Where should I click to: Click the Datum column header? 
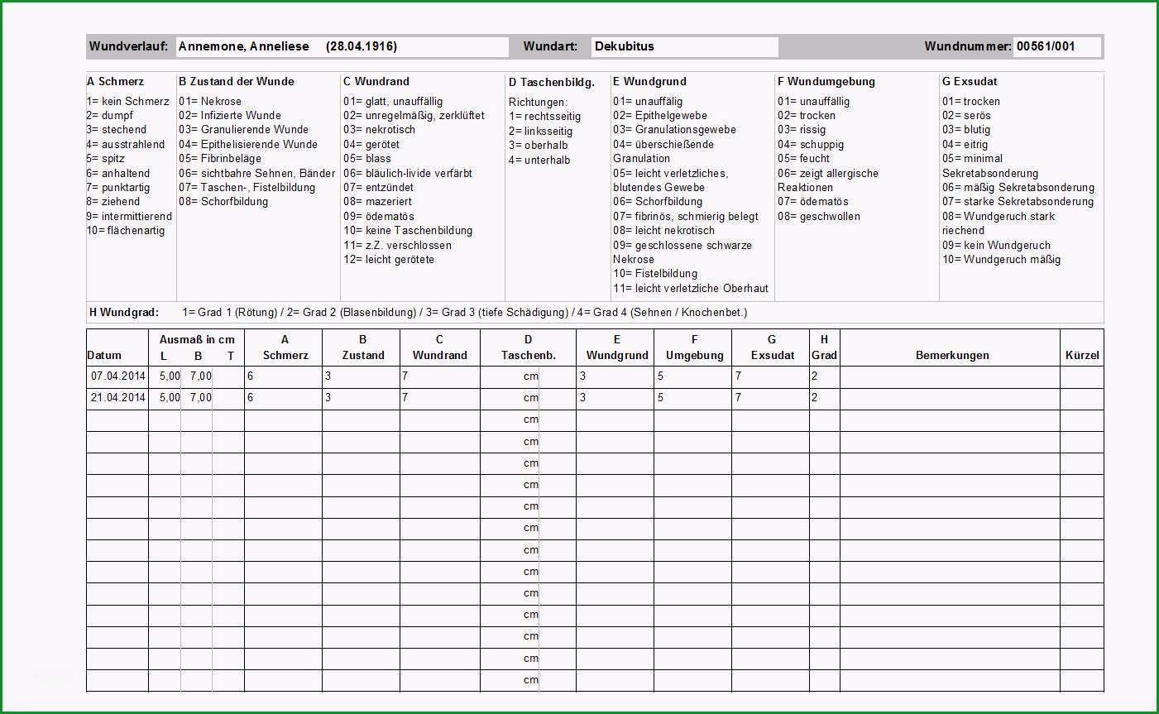pyautogui.click(x=104, y=356)
